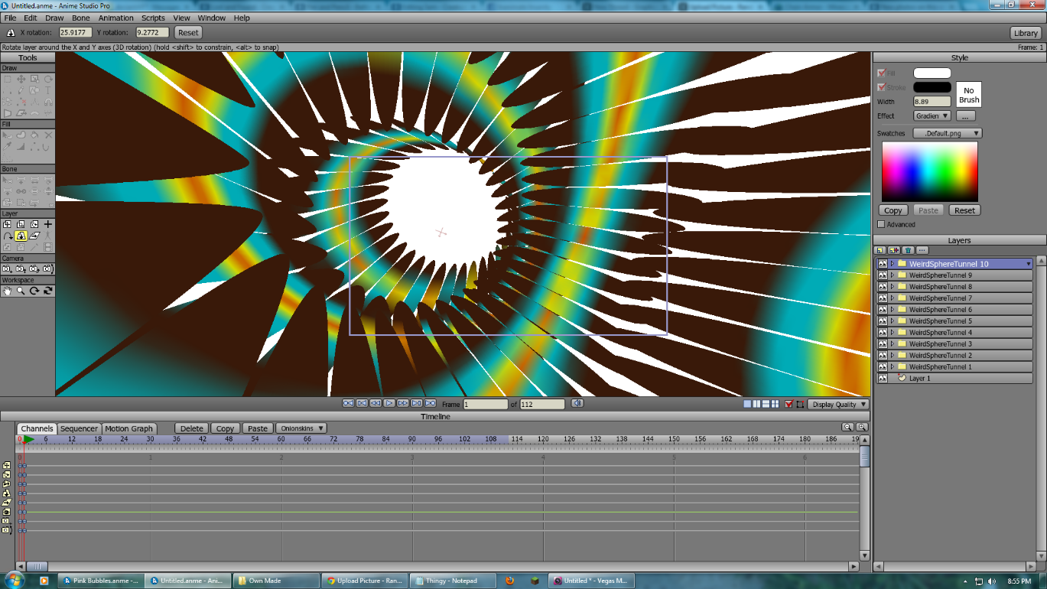Click Copy in the Style panel
Image resolution: width=1047 pixels, height=589 pixels.
[x=893, y=210]
